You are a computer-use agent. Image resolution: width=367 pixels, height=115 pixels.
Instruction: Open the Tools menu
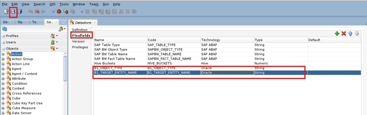pos(64,4)
